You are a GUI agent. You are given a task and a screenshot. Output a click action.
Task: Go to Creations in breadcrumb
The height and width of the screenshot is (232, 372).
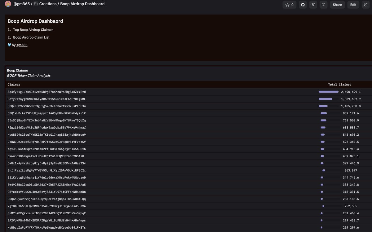48,4
